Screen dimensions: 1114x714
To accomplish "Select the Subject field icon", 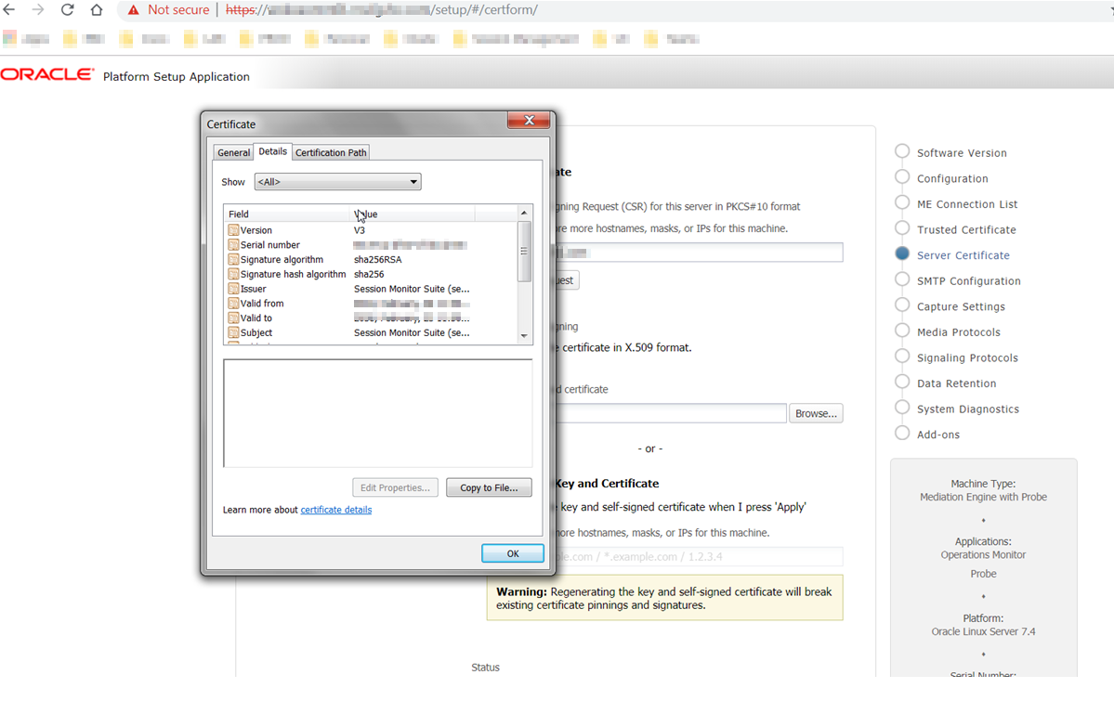I will (x=233, y=333).
